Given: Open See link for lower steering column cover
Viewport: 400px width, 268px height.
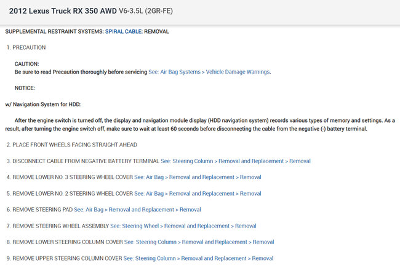Looking at the screenshot, I should click(x=199, y=242).
